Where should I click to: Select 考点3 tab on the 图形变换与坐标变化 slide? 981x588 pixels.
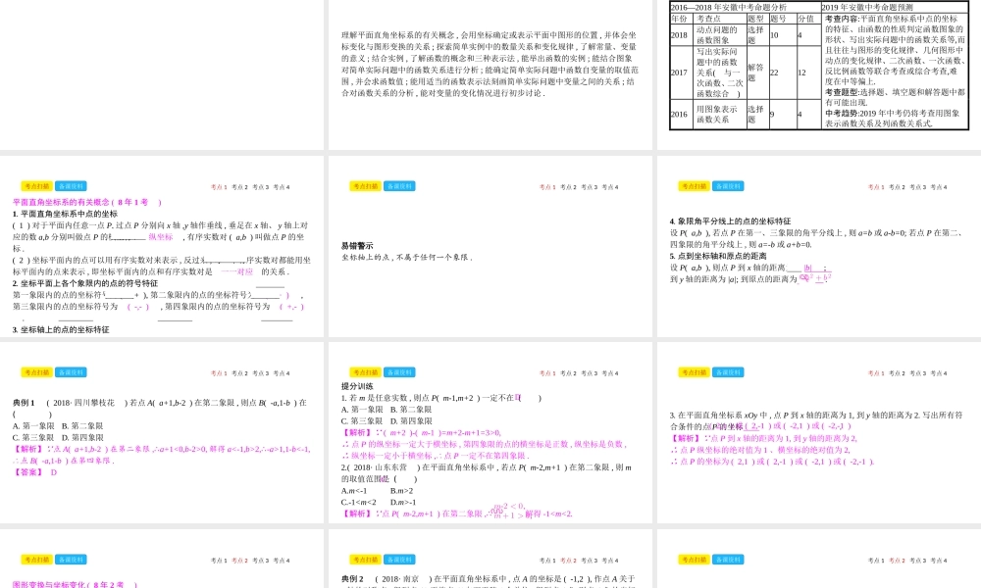coord(261,561)
